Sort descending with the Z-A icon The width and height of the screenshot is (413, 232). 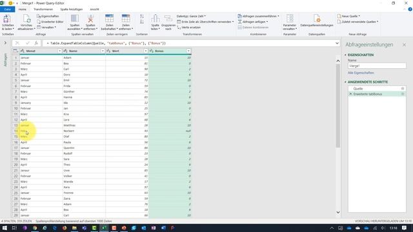142,22
